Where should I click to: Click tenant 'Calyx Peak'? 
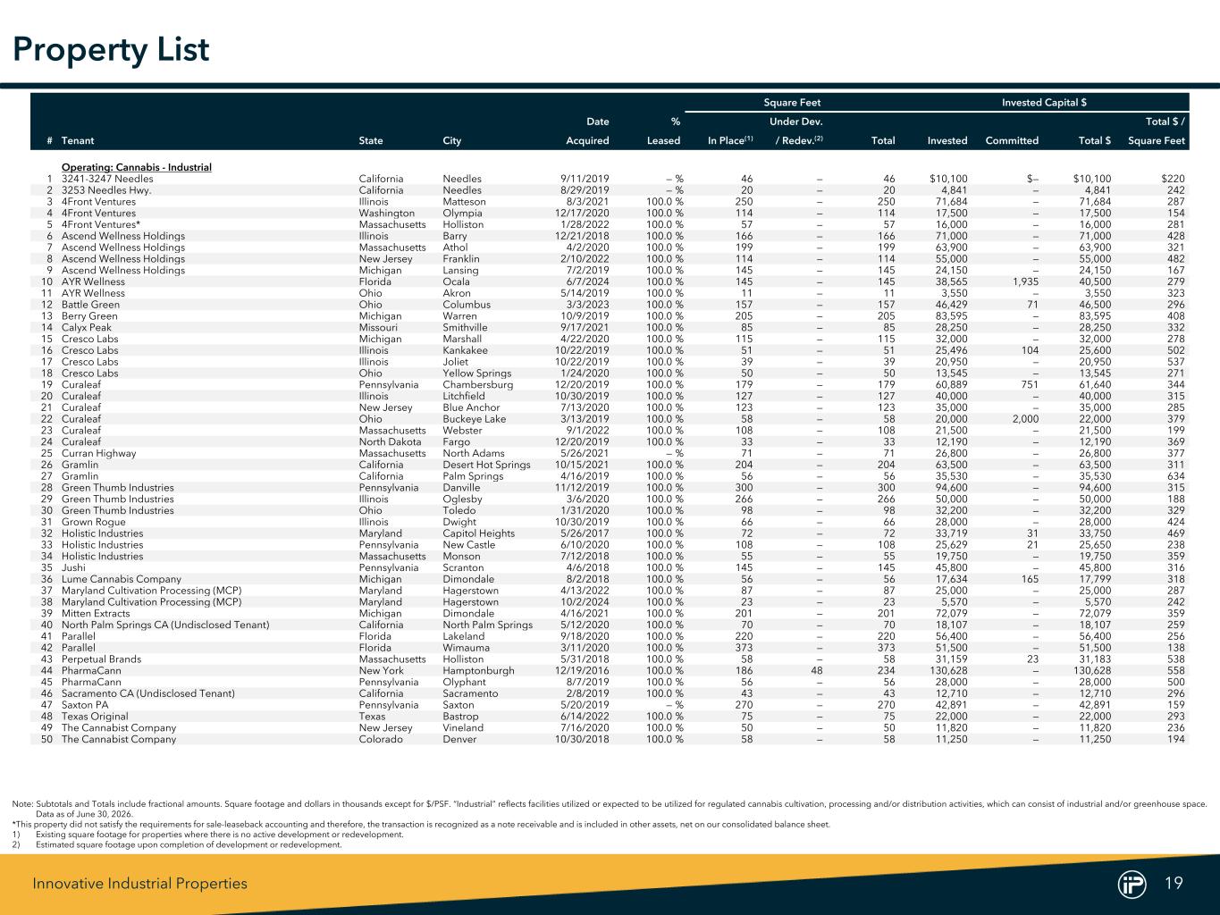click(x=87, y=327)
